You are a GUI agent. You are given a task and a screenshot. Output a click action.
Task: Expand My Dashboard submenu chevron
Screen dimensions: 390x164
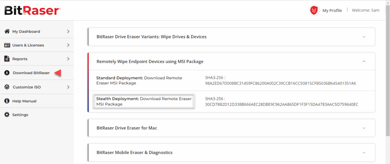click(x=69, y=31)
